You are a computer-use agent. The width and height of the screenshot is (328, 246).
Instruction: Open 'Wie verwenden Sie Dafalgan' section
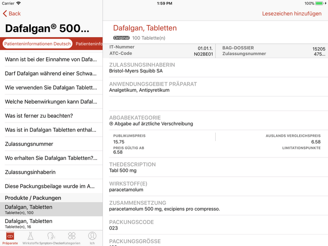(51, 88)
